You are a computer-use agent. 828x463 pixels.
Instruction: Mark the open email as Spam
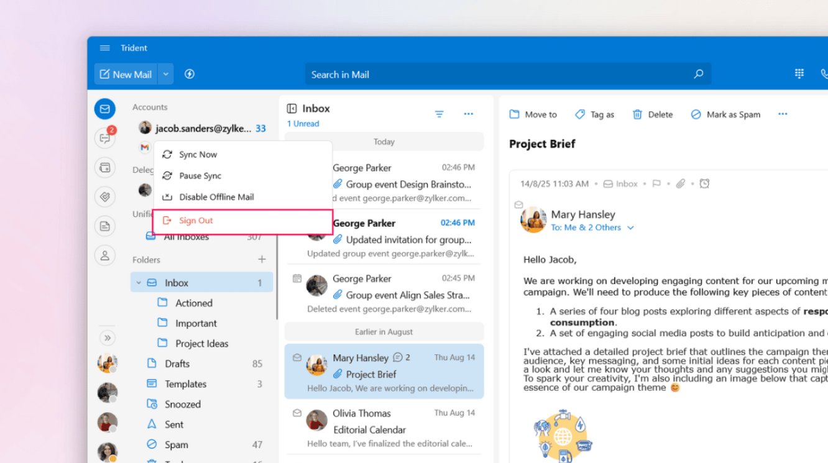tap(725, 114)
